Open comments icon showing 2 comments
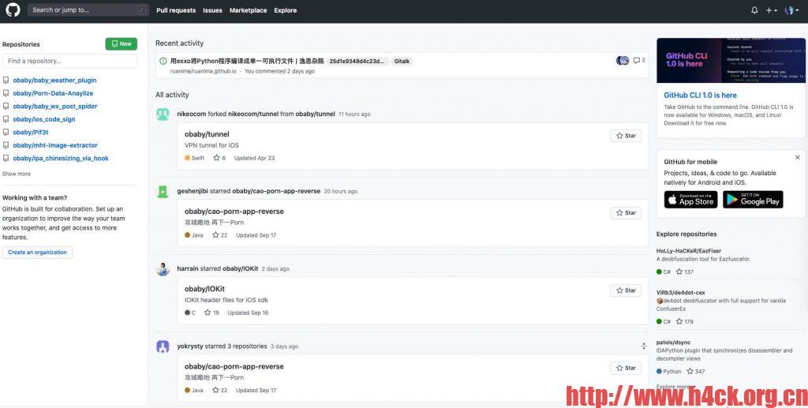The width and height of the screenshot is (808, 408). [639, 60]
